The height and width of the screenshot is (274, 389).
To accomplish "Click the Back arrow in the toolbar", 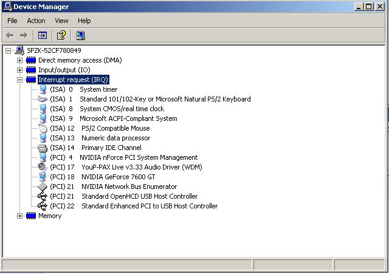I will pos(10,36).
